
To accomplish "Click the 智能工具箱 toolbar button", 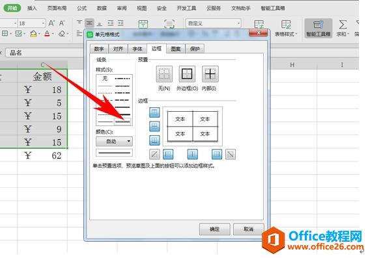I will click(x=318, y=28).
